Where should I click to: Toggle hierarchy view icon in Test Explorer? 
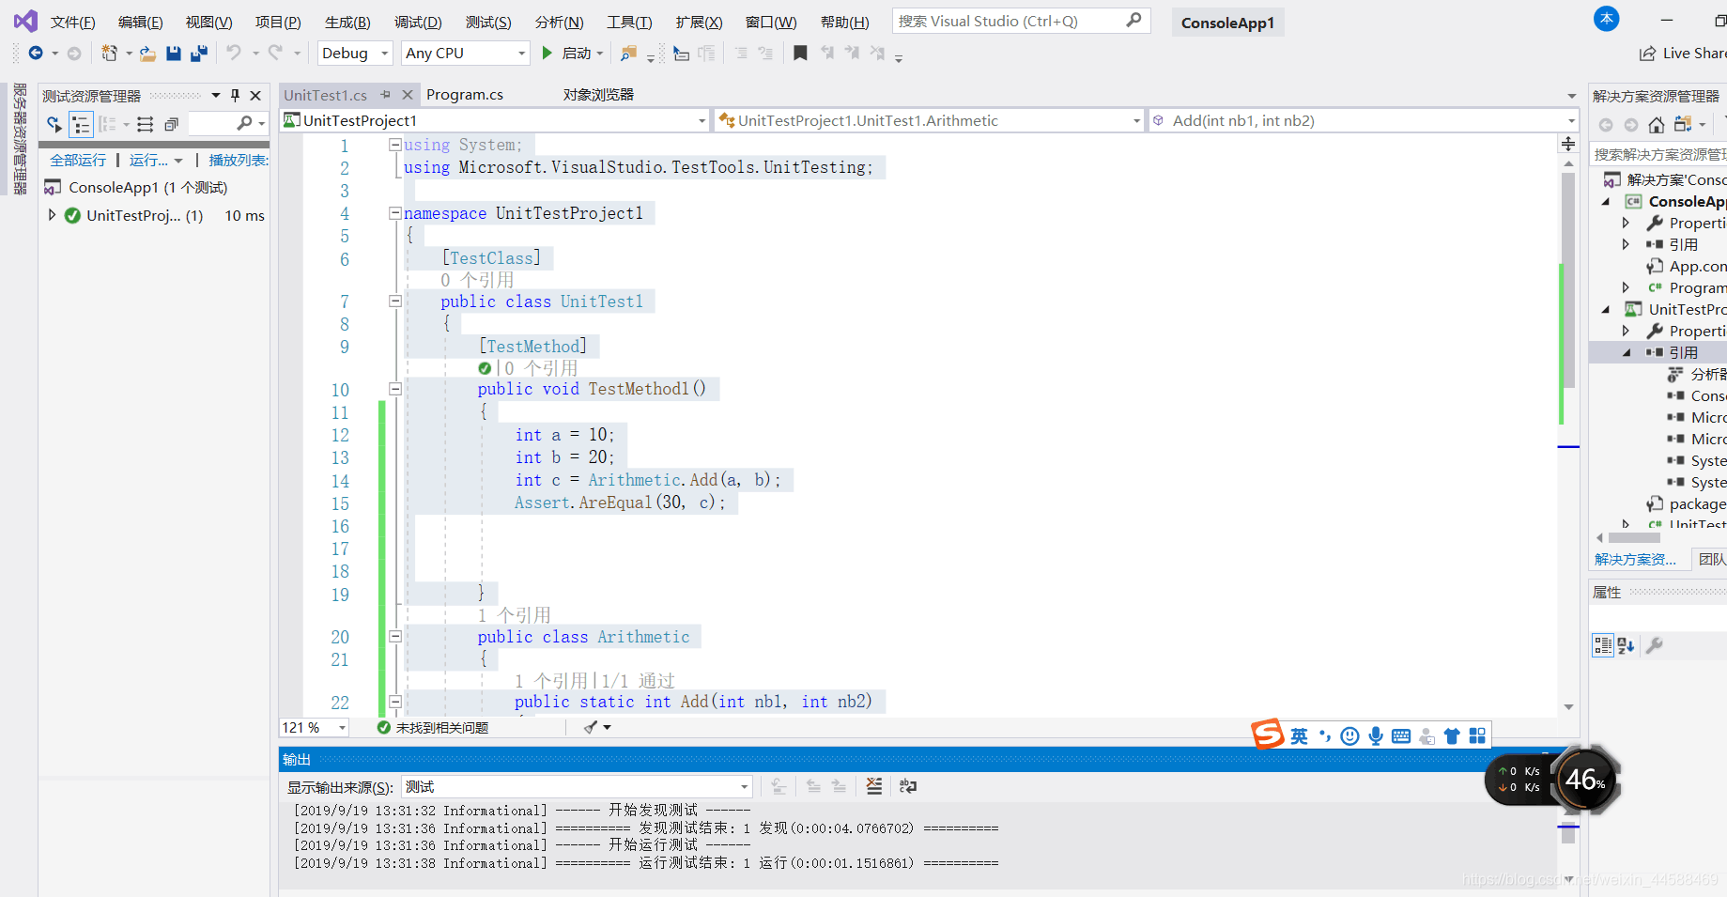coord(82,124)
